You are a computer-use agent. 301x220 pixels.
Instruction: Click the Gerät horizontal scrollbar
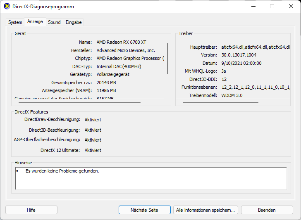pyautogui.click(x=79, y=102)
